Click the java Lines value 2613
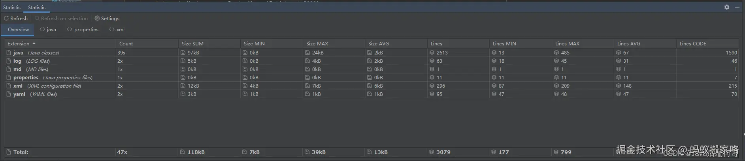Viewport: 745px width, 161px height. pyautogui.click(x=442, y=52)
